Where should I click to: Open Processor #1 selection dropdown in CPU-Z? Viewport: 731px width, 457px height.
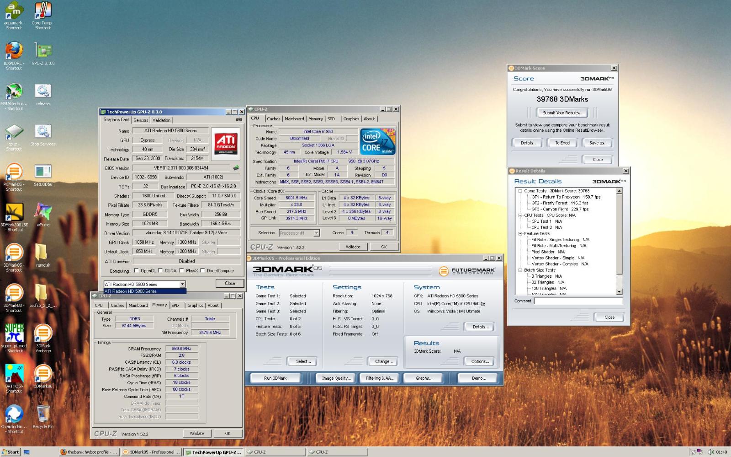[316, 233]
